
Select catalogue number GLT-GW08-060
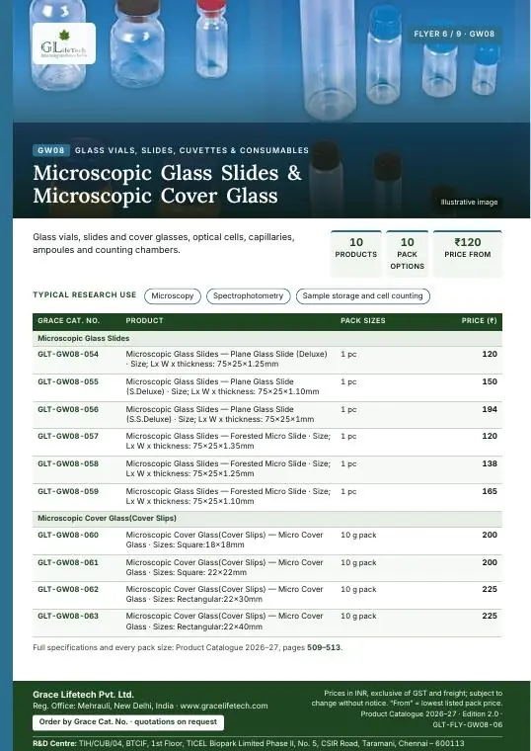click(x=68, y=535)
